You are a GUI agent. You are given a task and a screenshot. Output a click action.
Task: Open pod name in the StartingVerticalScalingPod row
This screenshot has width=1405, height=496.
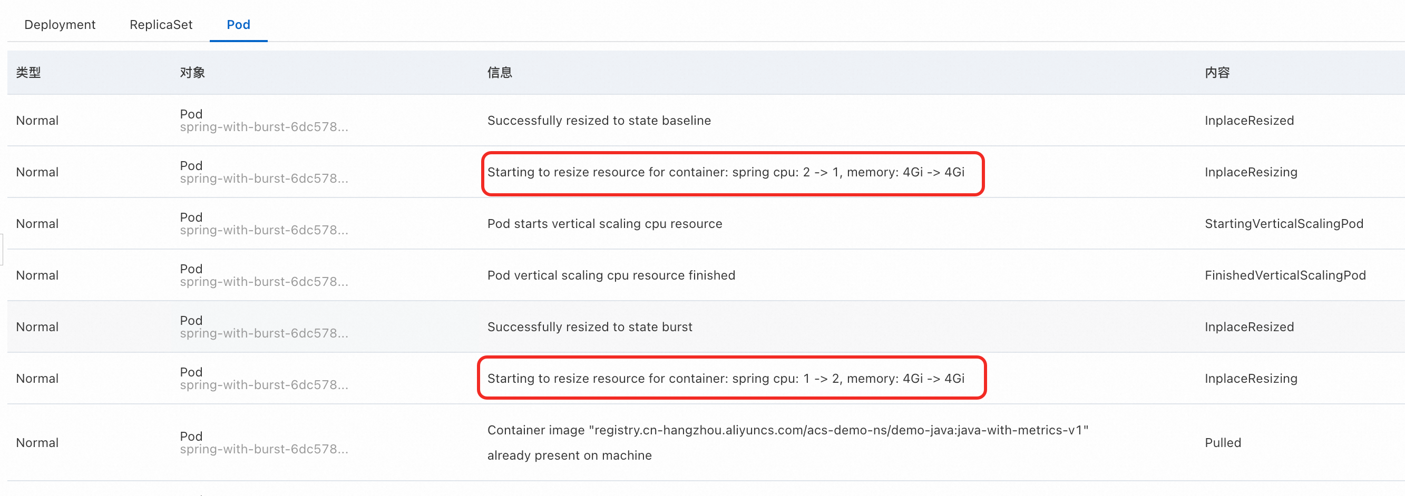[x=264, y=230]
